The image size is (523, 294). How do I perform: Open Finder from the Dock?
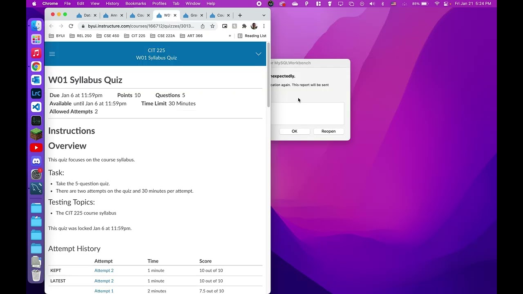tap(36, 26)
